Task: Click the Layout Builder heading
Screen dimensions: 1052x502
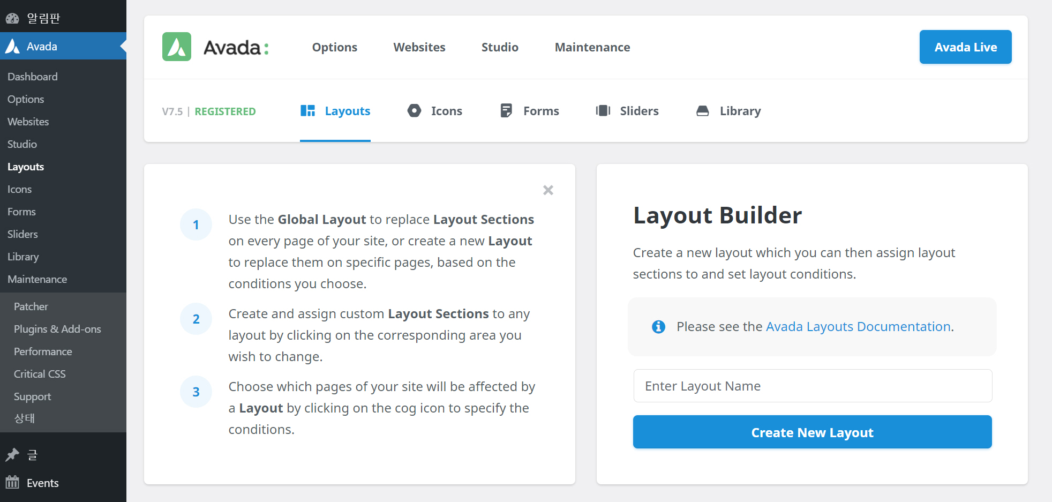Action: [x=717, y=215]
